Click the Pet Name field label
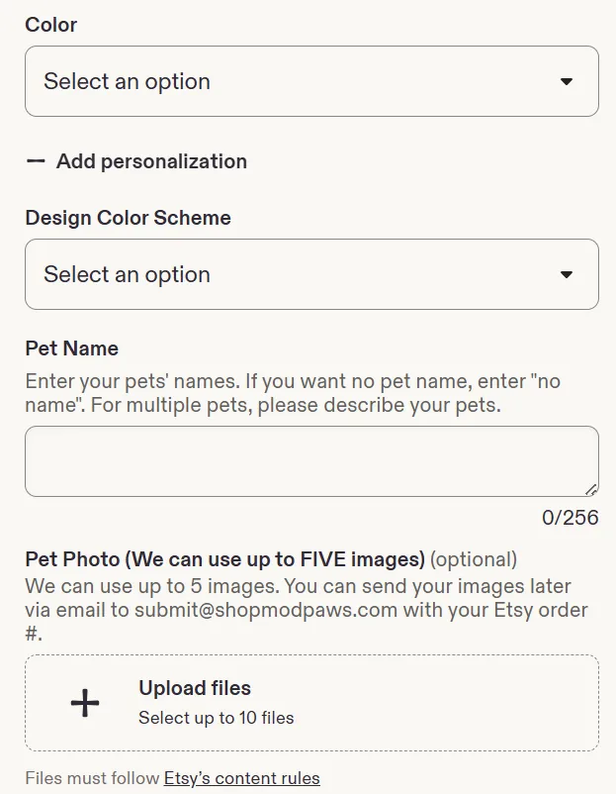Viewport: 616px width, 794px height. pos(72,348)
